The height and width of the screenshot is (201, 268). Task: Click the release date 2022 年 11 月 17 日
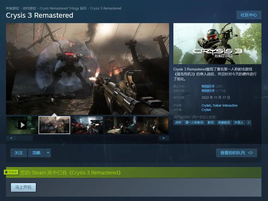[x=216, y=97]
